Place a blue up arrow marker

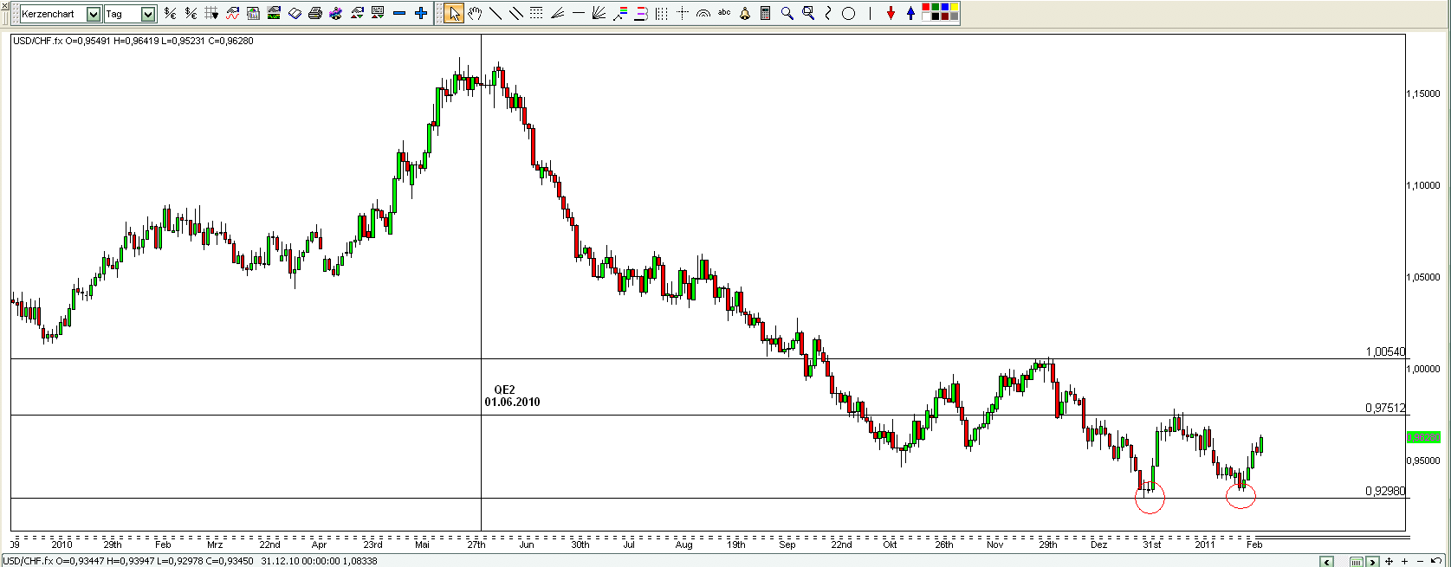pyautogui.click(x=910, y=13)
